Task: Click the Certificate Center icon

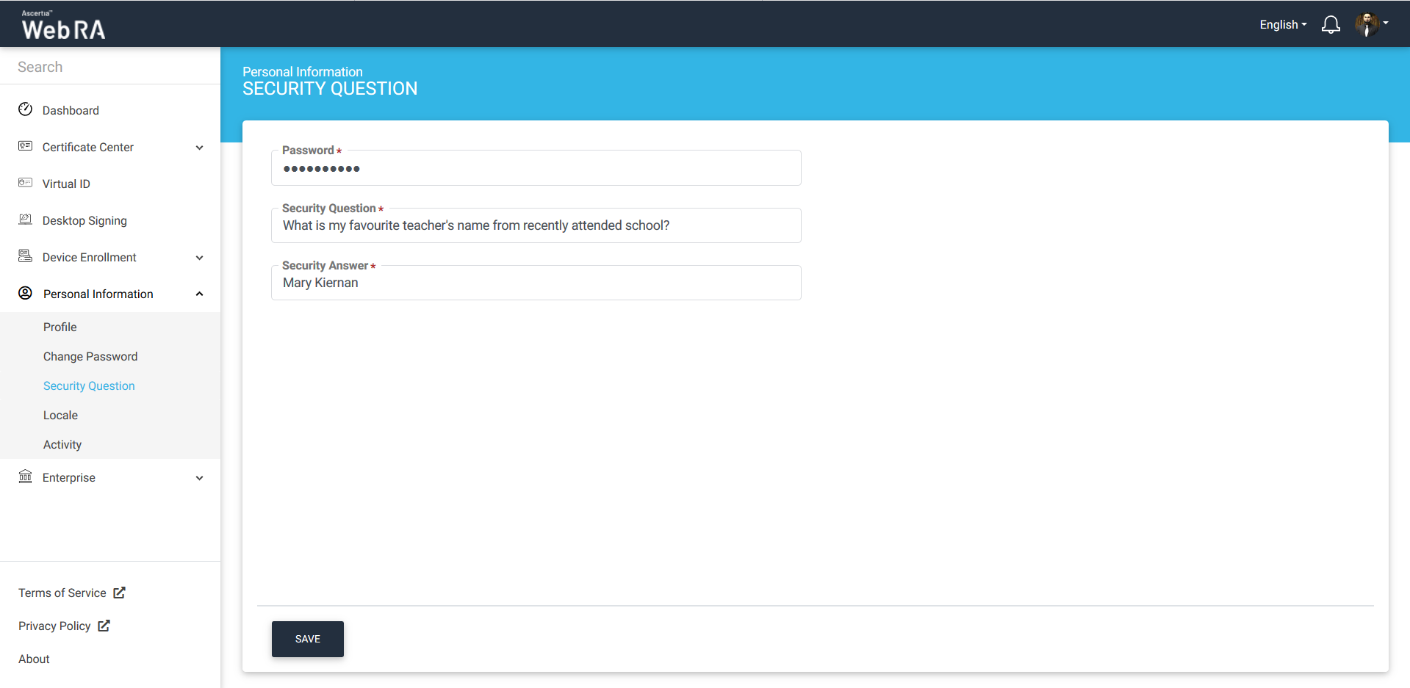Action: (x=25, y=146)
